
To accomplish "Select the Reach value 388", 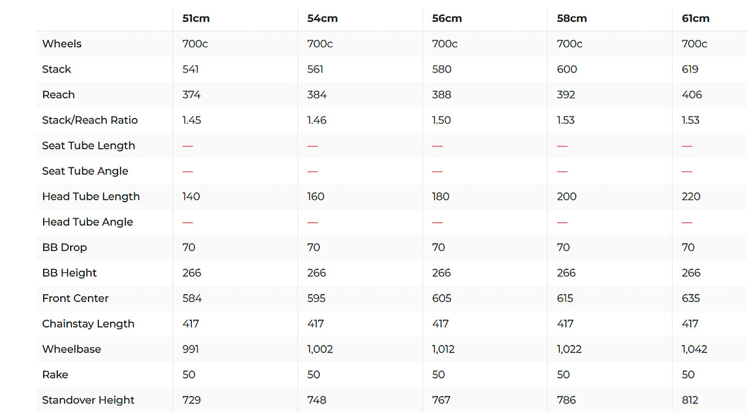I will click(x=441, y=95).
